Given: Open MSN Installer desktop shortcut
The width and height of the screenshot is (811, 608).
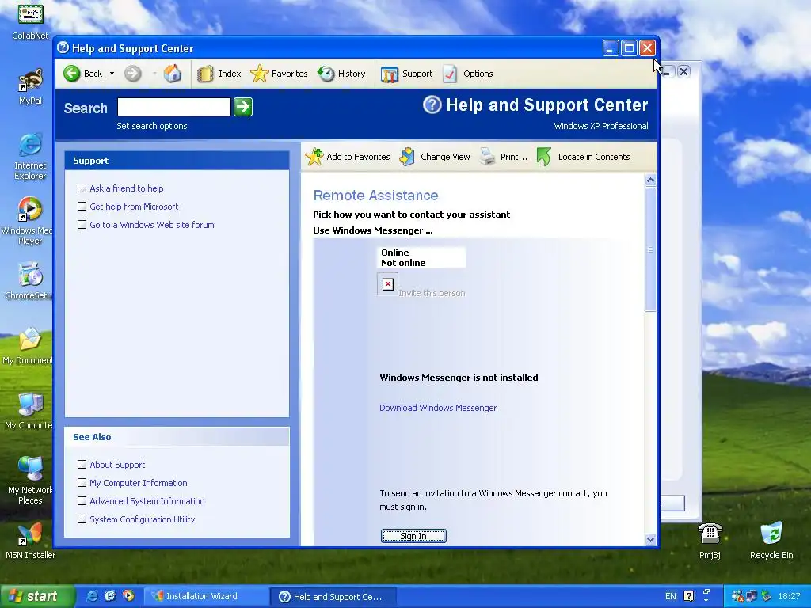Looking at the screenshot, I should pyautogui.click(x=31, y=541).
